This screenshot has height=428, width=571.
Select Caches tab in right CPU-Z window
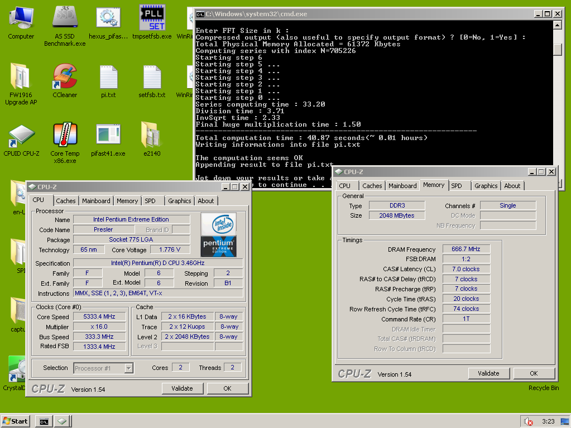pyautogui.click(x=372, y=186)
